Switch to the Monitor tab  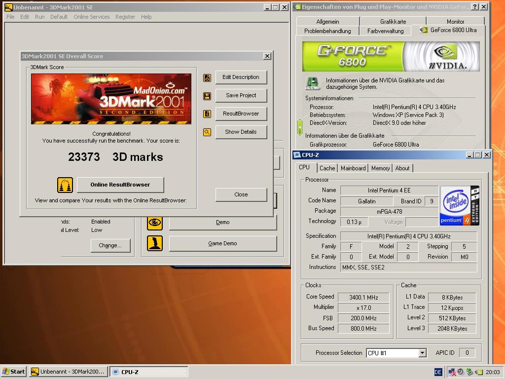click(455, 22)
